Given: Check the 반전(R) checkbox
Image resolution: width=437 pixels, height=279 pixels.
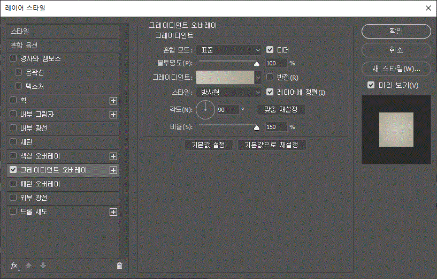Looking at the screenshot, I should pyautogui.click(x=270, y=77).
